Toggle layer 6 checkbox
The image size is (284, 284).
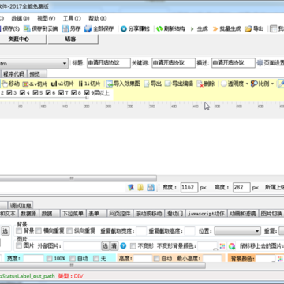(x=48, y=92)
